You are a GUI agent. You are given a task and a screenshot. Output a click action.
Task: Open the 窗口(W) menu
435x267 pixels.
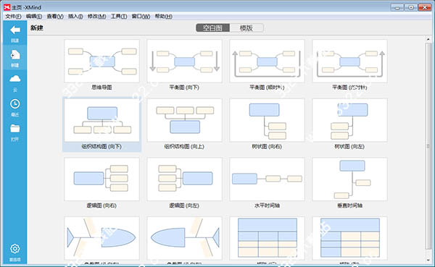(x=141, y=17)
